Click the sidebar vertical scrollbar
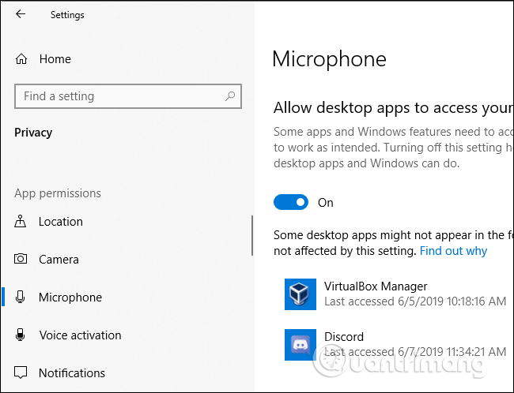 [x=251, y=235]
